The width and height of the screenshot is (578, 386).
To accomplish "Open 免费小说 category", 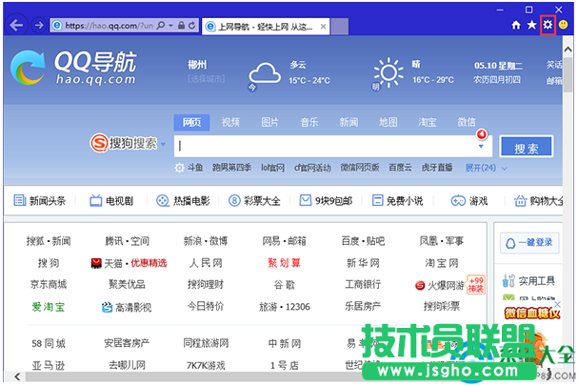I will point(397,201).
